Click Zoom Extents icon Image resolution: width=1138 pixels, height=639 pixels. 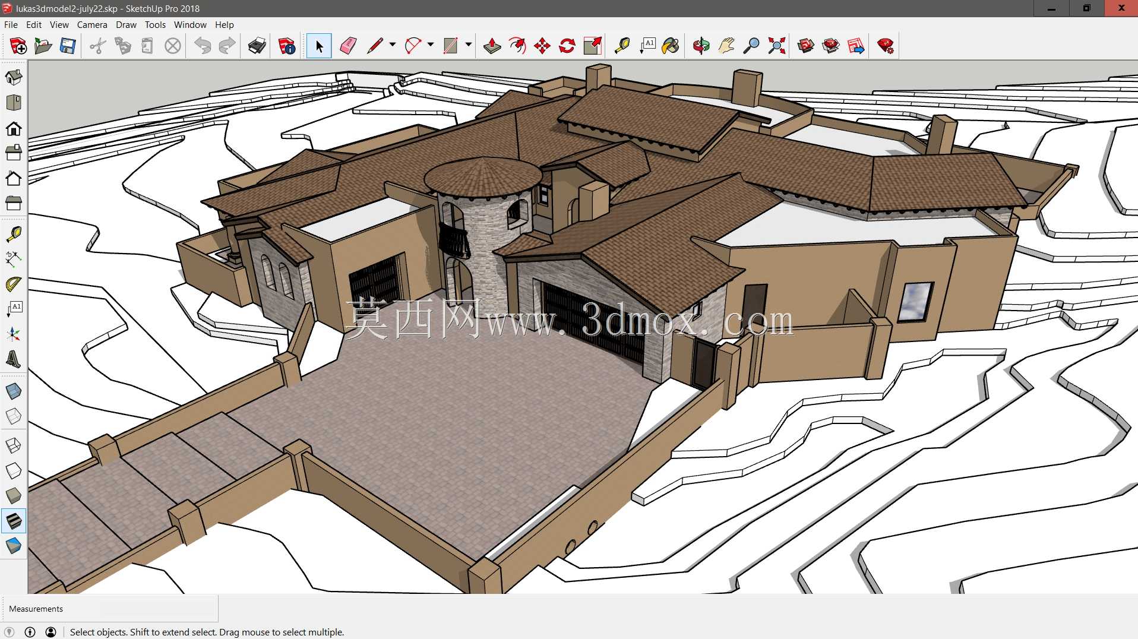pyautogui.click(x=776, y=46)
